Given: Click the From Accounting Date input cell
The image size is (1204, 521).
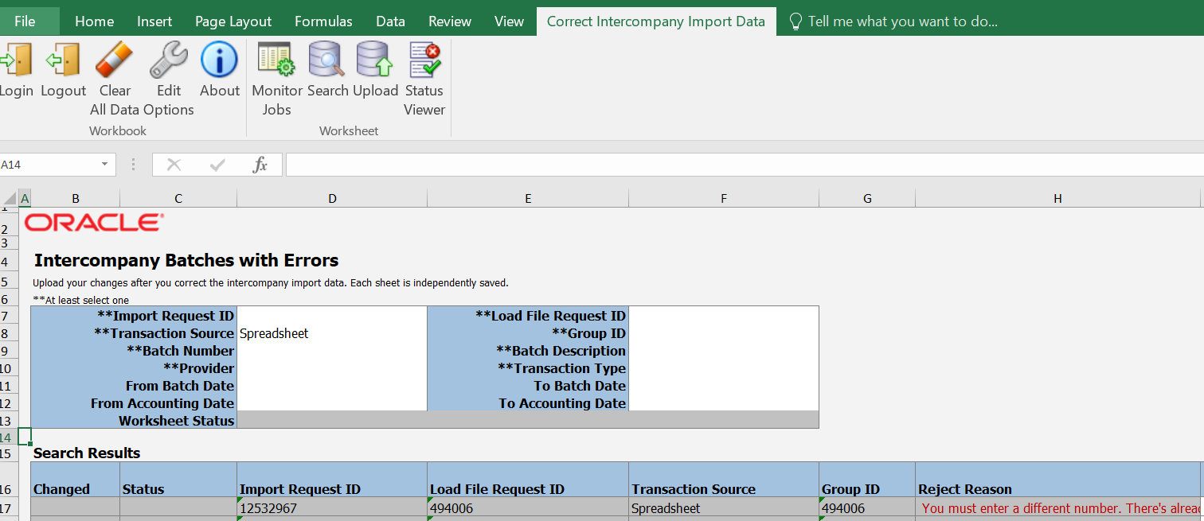Looking at the screenshot, I should coord(332,403).
